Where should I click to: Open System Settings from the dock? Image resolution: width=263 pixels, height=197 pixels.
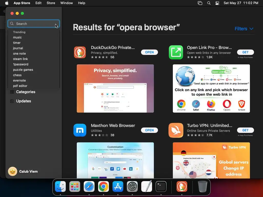pyautogui.click(x=132, y=186)
